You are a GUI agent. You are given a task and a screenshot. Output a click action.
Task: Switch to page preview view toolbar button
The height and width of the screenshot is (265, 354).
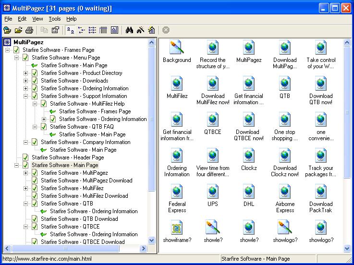point(114,30)
